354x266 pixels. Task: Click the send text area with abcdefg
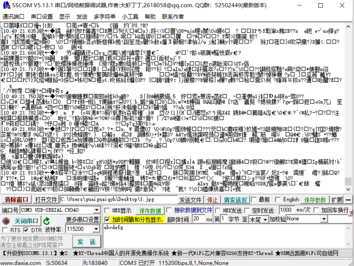point(224,236)
